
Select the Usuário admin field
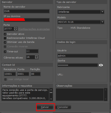point(78,56)
